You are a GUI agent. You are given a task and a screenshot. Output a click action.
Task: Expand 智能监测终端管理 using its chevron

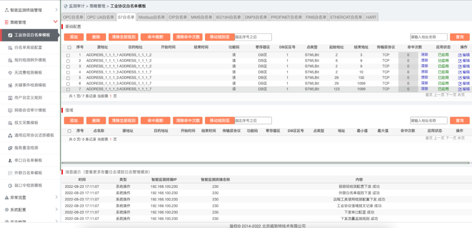(56, 10)
